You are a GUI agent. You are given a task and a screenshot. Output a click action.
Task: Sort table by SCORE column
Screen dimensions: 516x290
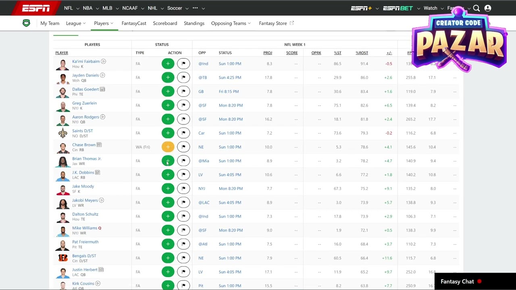(x=292, y=53)
